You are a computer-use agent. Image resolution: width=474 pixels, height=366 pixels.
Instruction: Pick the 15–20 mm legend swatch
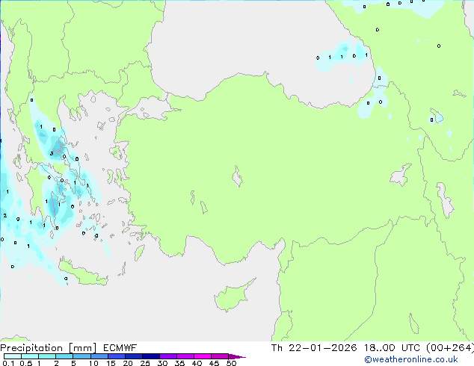pyautogui.click(x=117, y=356)
